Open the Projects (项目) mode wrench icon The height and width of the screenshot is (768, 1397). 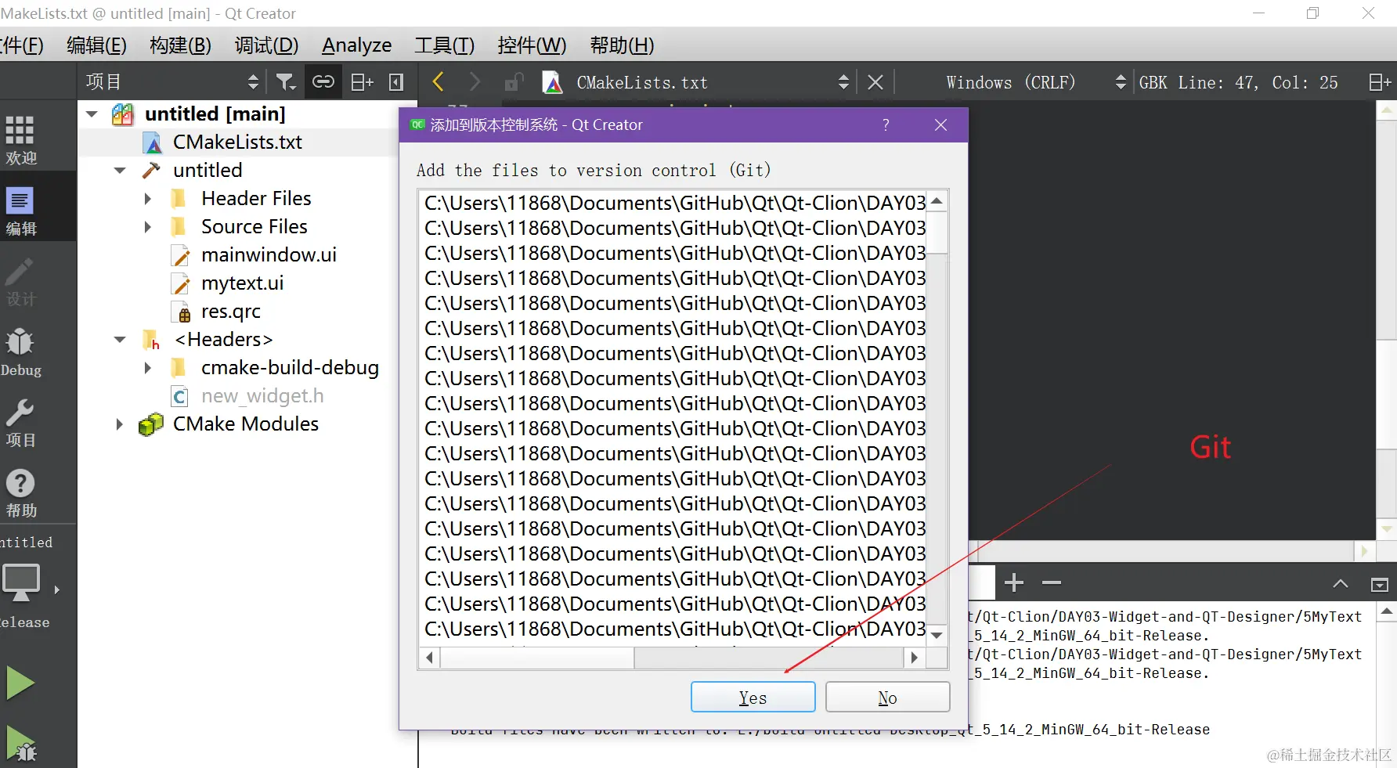click(x=20, y=413)
